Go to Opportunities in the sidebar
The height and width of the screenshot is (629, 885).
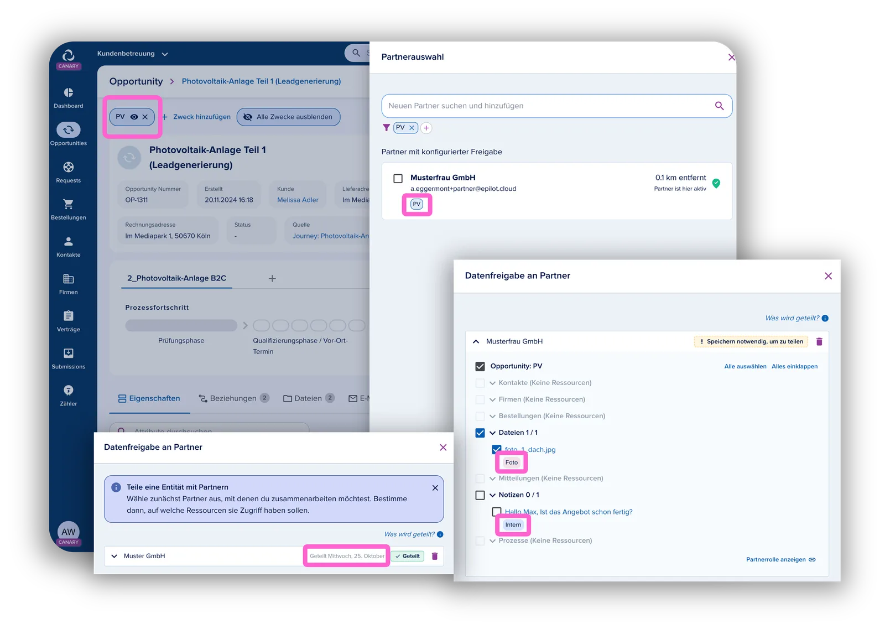point(69,134)
